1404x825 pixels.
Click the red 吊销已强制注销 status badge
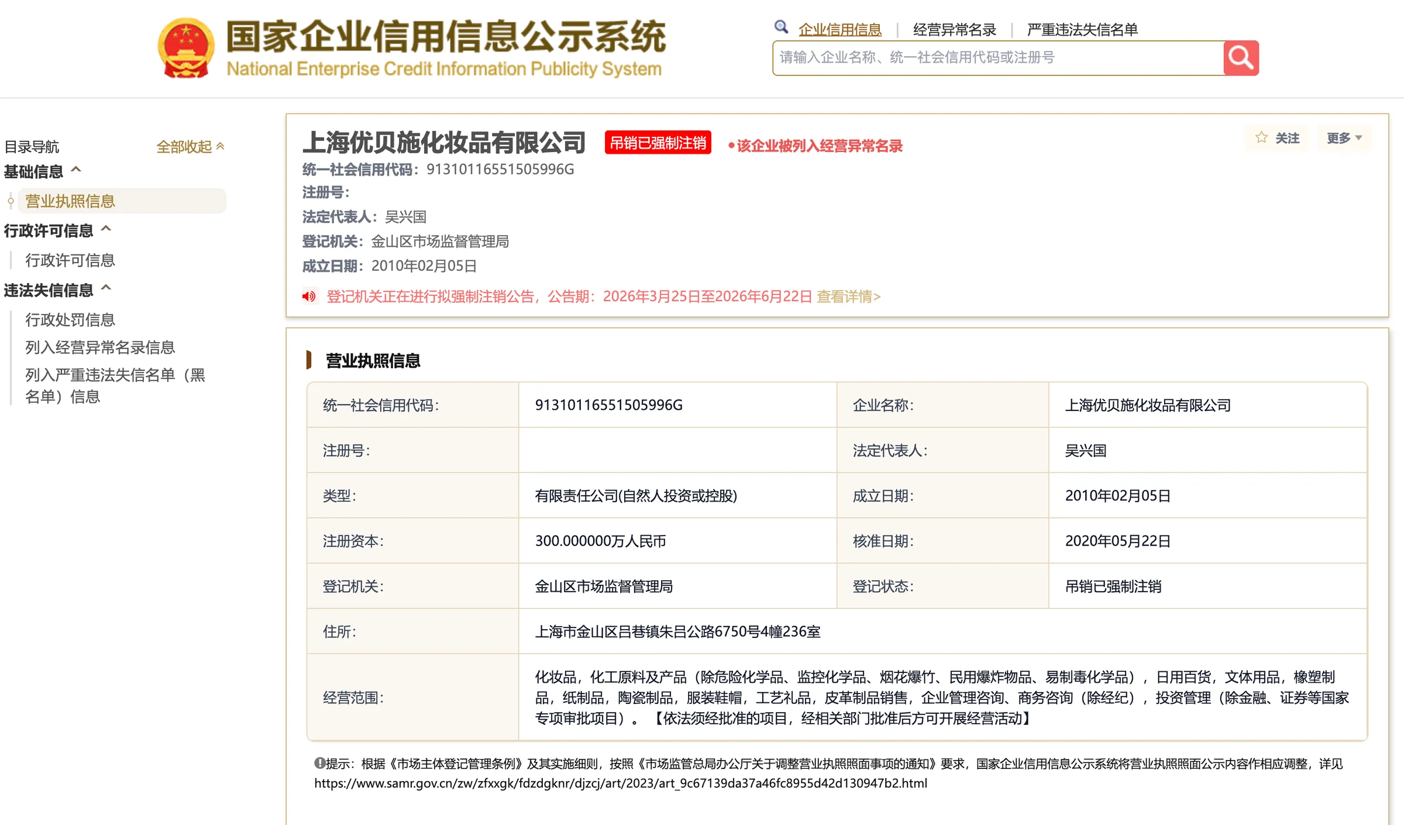[658, 143]
